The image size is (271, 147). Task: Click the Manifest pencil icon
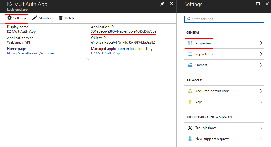click(x=35, y=18)
